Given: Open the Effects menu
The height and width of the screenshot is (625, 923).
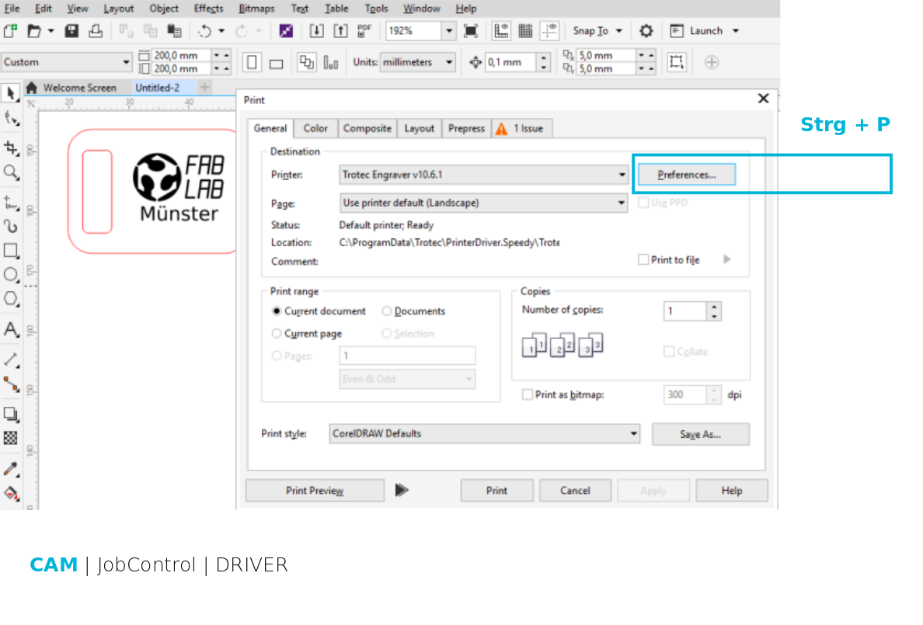Looking at the screenshot, I should coord(208,9).
